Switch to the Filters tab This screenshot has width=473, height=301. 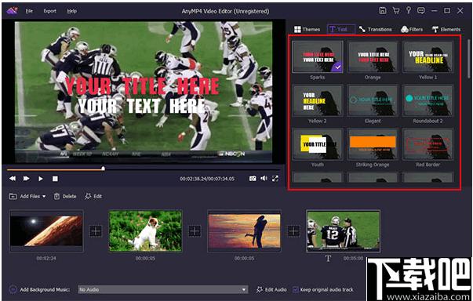click(412, 29)
